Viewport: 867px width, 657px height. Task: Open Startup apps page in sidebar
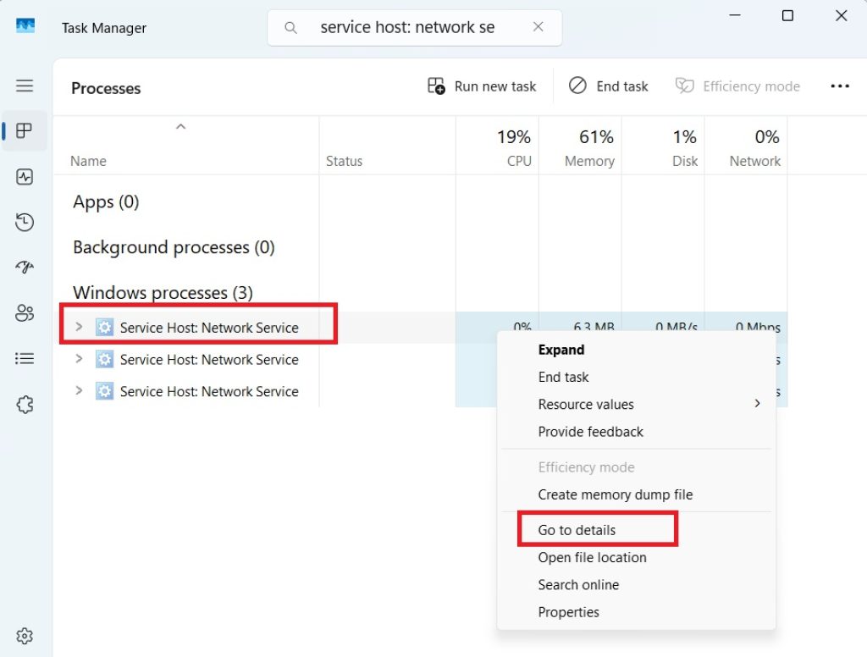coord(25,267)
